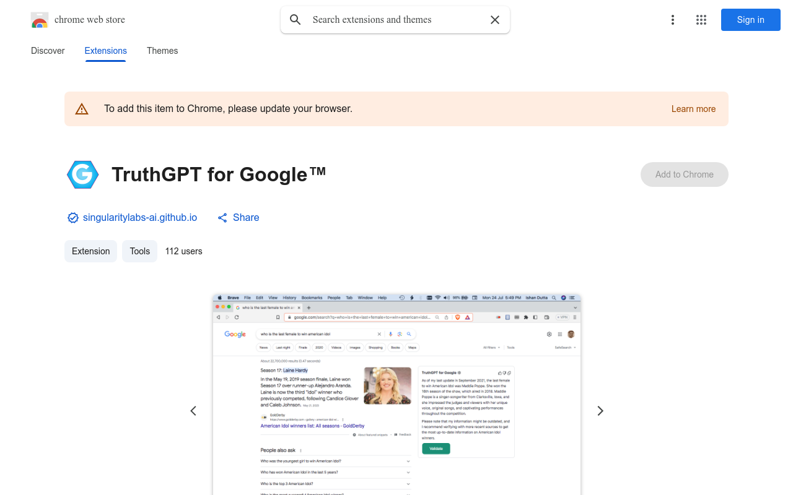This screenshot has width=793, height=495.
Task: Click the verified publisher badge icon
Action: [x=73, y=218]
